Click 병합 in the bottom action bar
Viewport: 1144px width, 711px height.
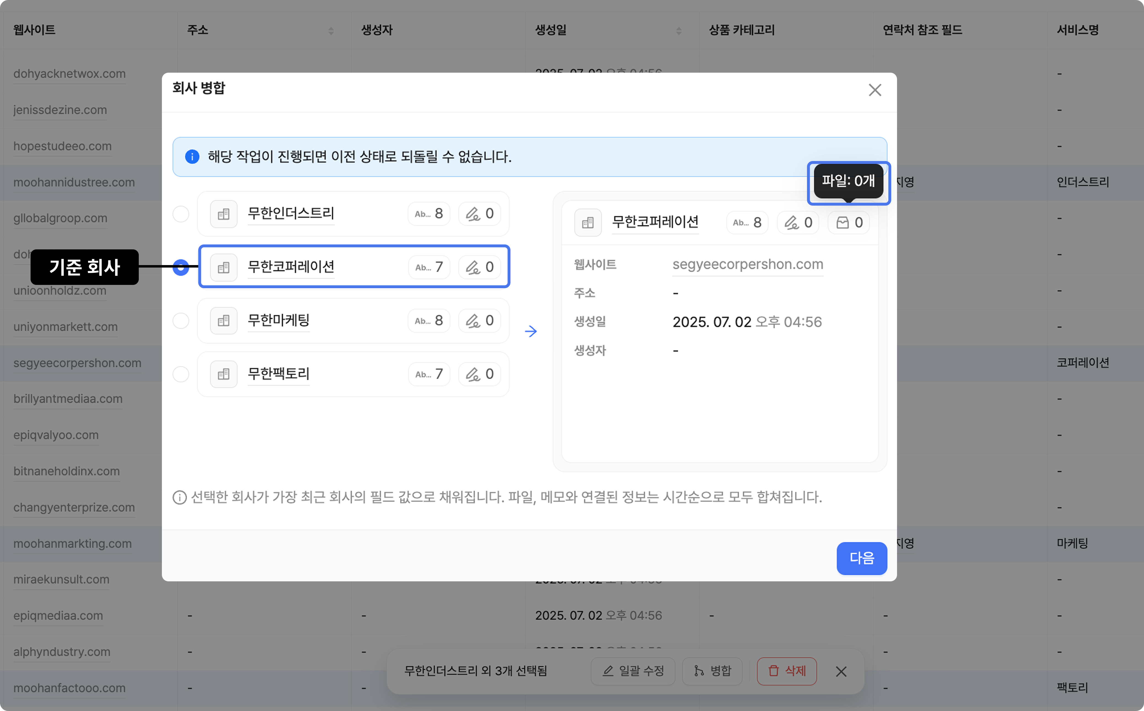pos(712,671)
